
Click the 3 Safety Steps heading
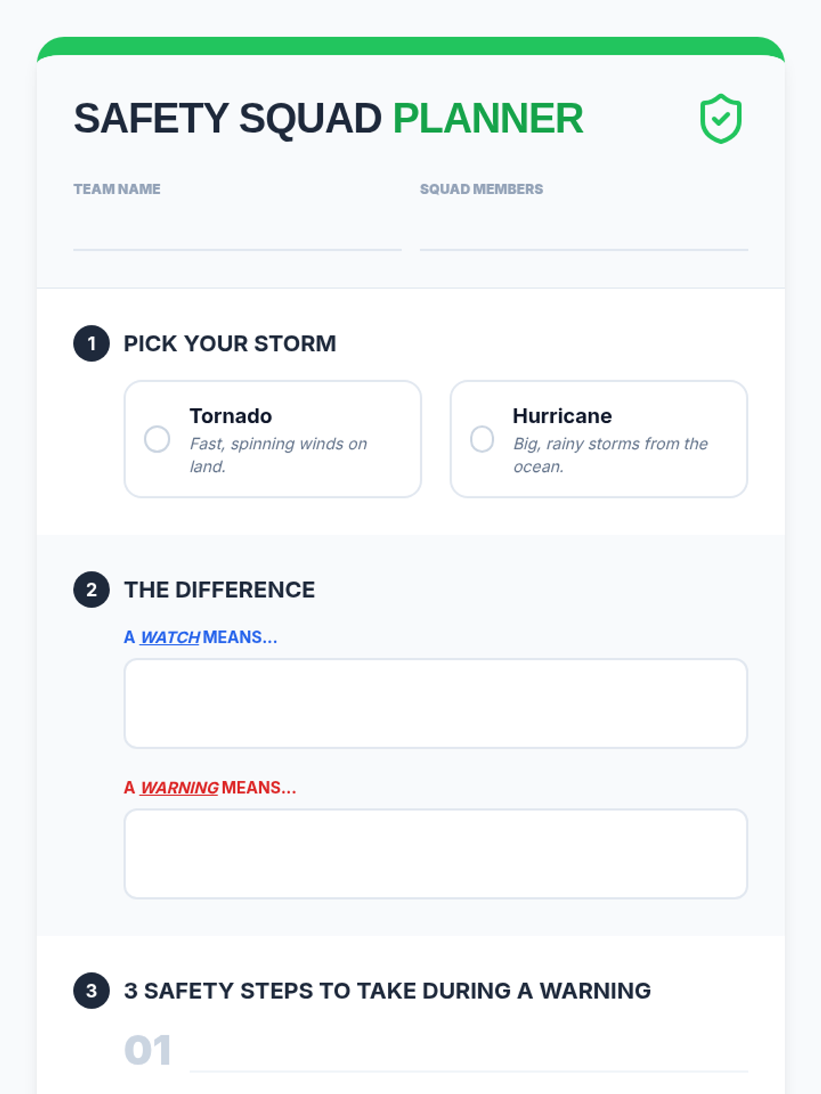tap(387, 991)
